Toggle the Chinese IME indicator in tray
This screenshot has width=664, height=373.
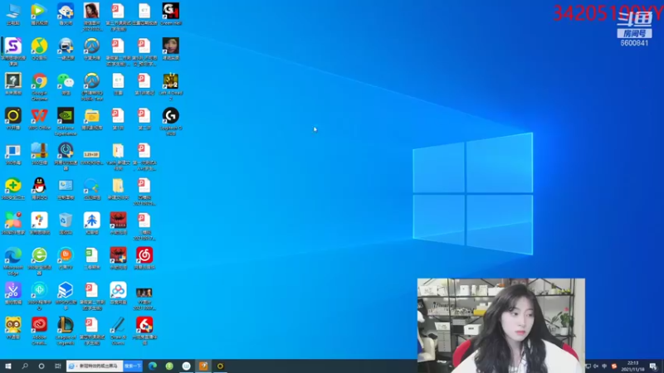pos(604,366)
